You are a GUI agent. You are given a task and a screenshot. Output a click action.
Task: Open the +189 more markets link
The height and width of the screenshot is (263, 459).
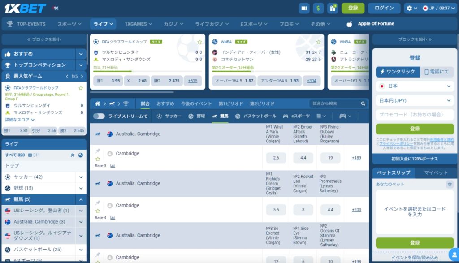[356, 158]
